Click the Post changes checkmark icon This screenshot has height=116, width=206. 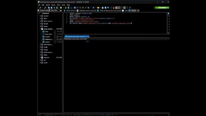click(x=88, y=8)
